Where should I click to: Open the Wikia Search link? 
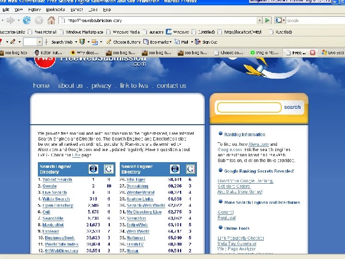[x=56, y=199]
